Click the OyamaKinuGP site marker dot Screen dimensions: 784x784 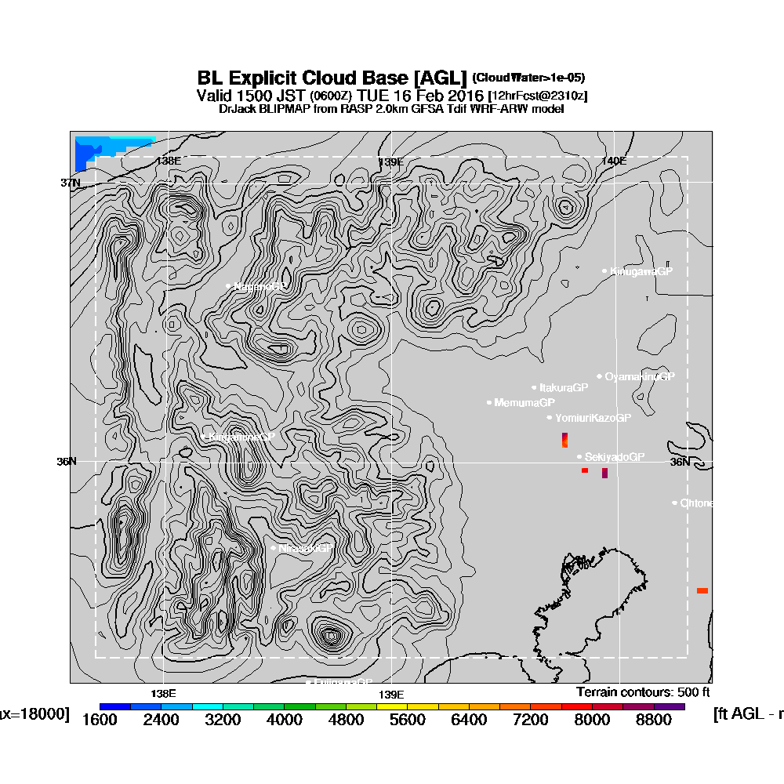600,376
